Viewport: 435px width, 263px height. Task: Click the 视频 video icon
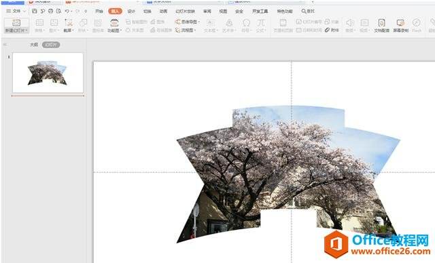pos(364,25)
